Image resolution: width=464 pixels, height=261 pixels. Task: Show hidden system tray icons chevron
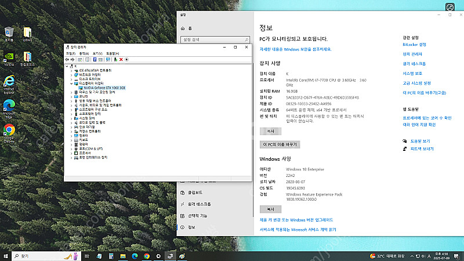[x=412, y=256]
